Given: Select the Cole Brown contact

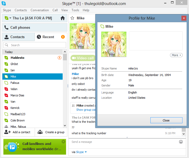Looking at the screenshot, I should 33,120.
